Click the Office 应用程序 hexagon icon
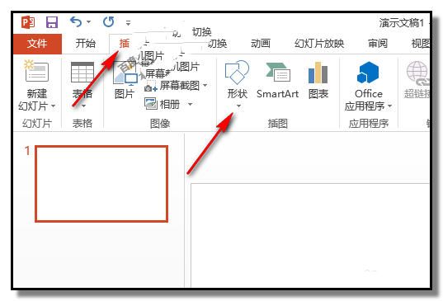This screenshot has width=443, height=301. click(x=368, y=73)
